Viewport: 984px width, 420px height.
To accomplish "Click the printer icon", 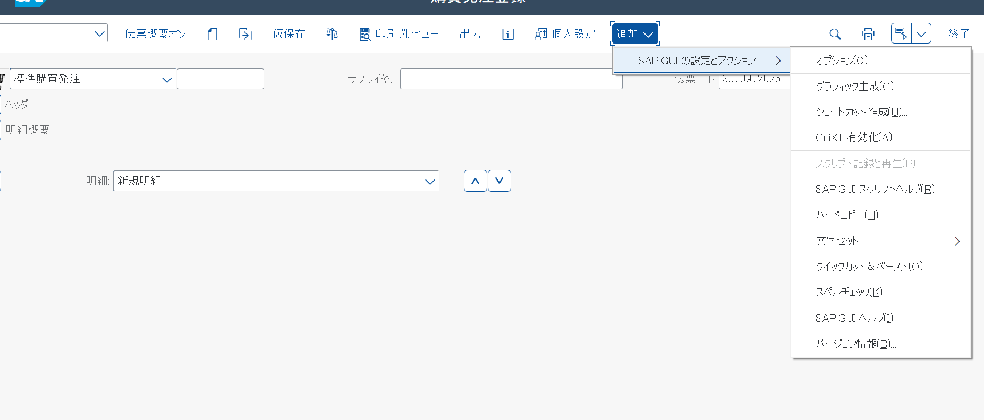I will coord(868,34).
